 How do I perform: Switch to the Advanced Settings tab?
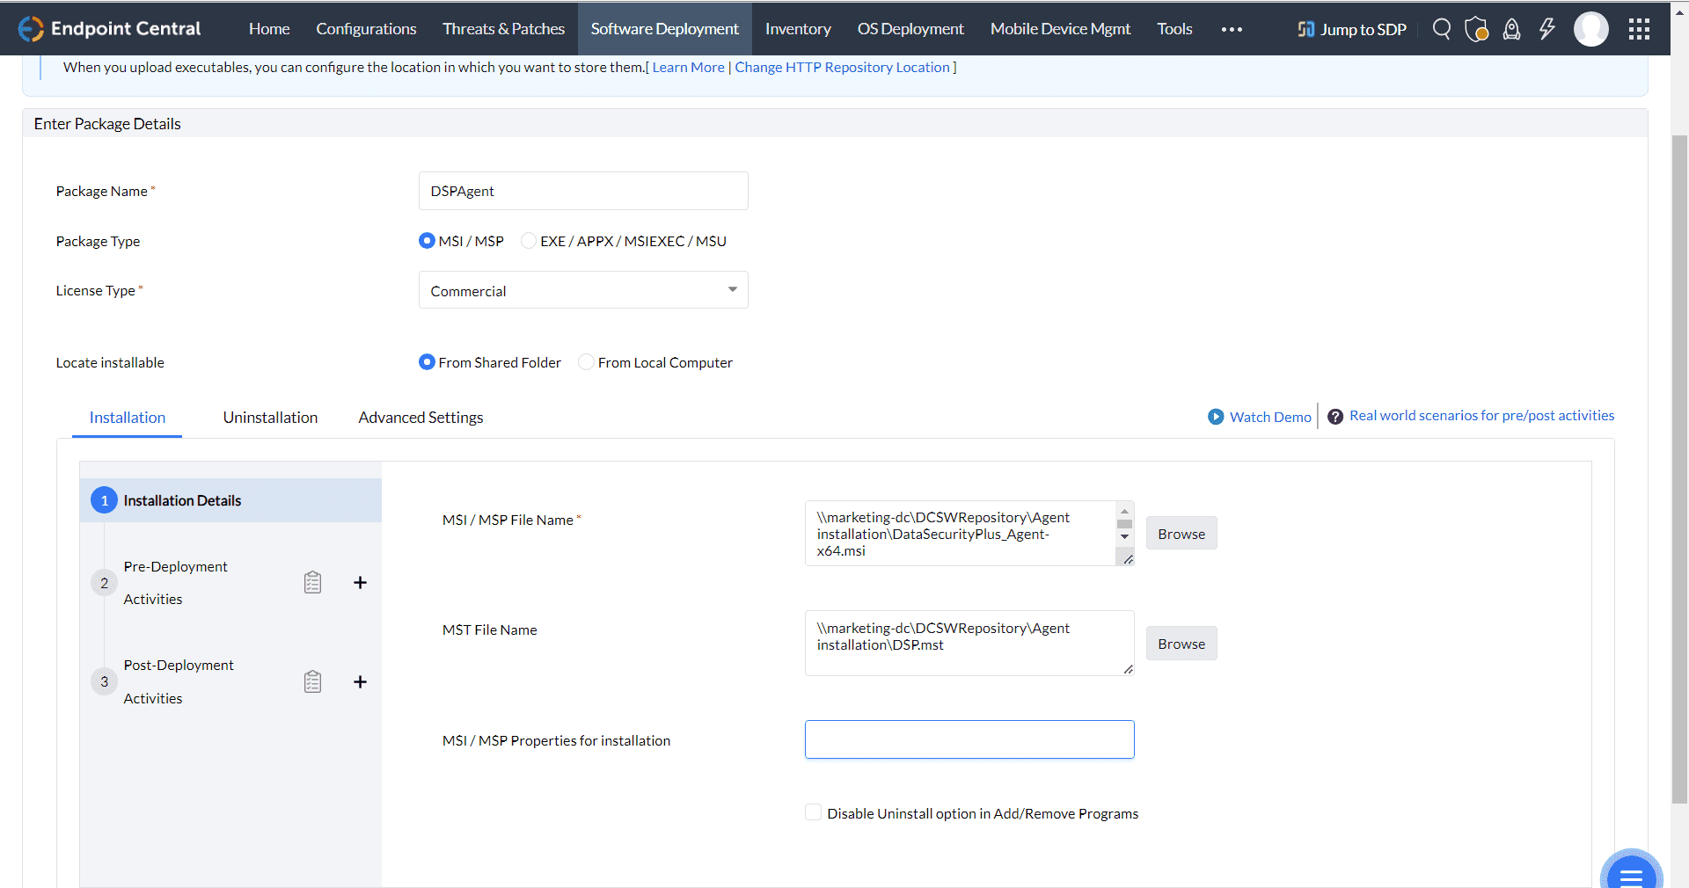(x=420, y=418)
